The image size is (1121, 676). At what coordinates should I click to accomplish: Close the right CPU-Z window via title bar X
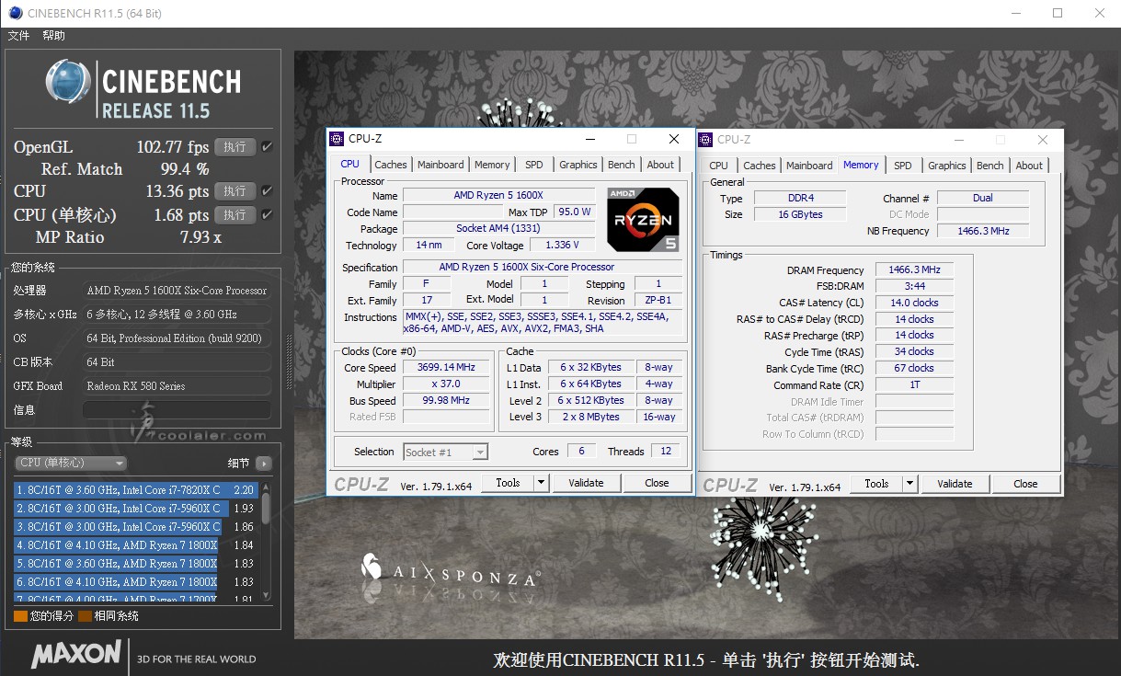(1043, 140)
